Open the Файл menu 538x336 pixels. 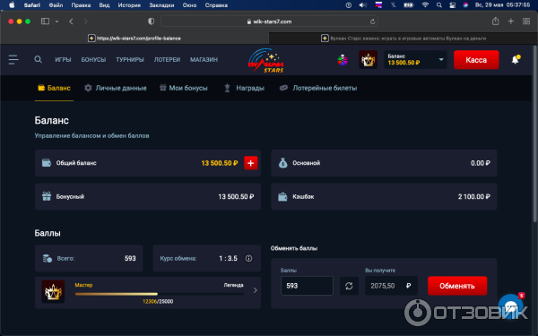pos(56,5)
